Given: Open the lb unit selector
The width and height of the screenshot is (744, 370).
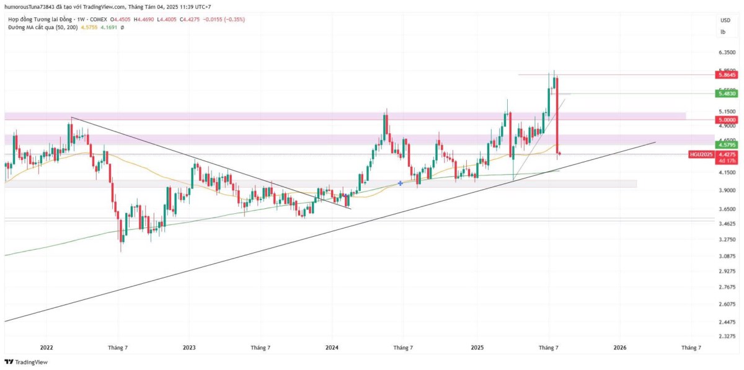Looking at the screenshot, I should pyautogui.click(x=722, y=31).
